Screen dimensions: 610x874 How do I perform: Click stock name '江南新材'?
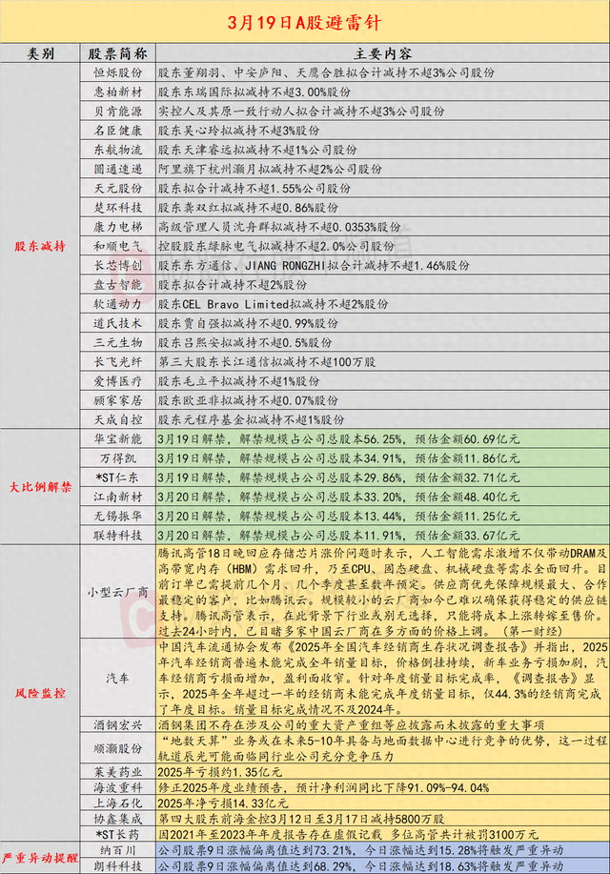[117, 497]
